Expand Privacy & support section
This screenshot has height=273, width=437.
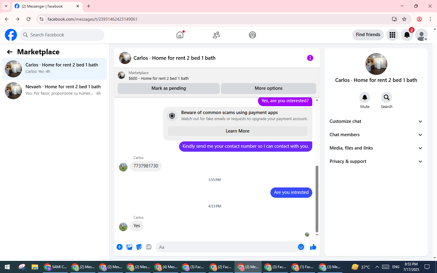[376, 161]
